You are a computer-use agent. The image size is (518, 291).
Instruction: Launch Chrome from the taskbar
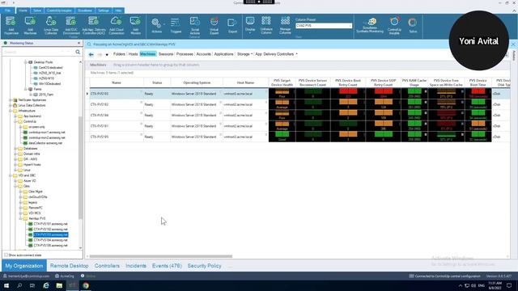click(86, 285)
